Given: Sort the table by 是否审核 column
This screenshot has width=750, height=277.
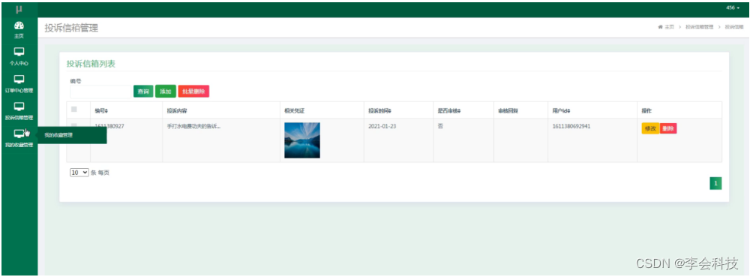Looking at the screenshot, I should tap(448, 110).
